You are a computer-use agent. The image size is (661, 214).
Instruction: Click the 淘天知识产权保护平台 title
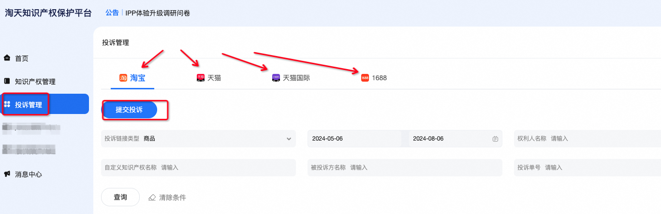(48, 13)
